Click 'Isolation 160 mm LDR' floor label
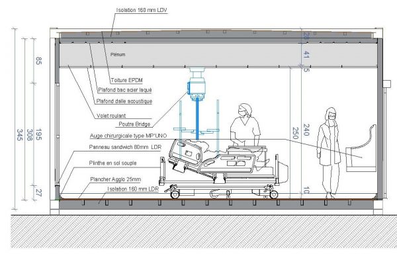397x254 pixels. coord(133,189)
